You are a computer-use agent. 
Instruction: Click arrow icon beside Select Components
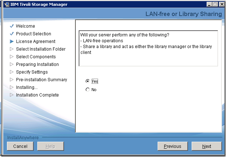(x=12, y=57)
